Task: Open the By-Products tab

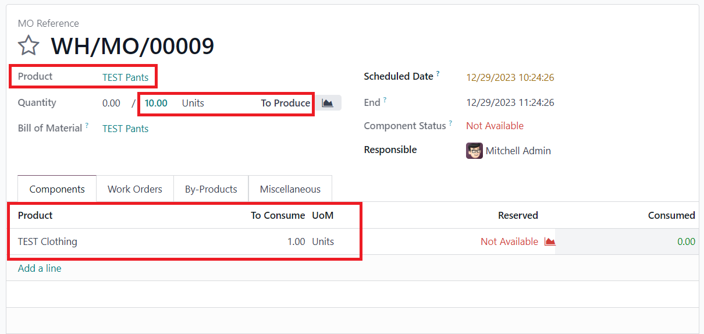Action: (211, 189)
